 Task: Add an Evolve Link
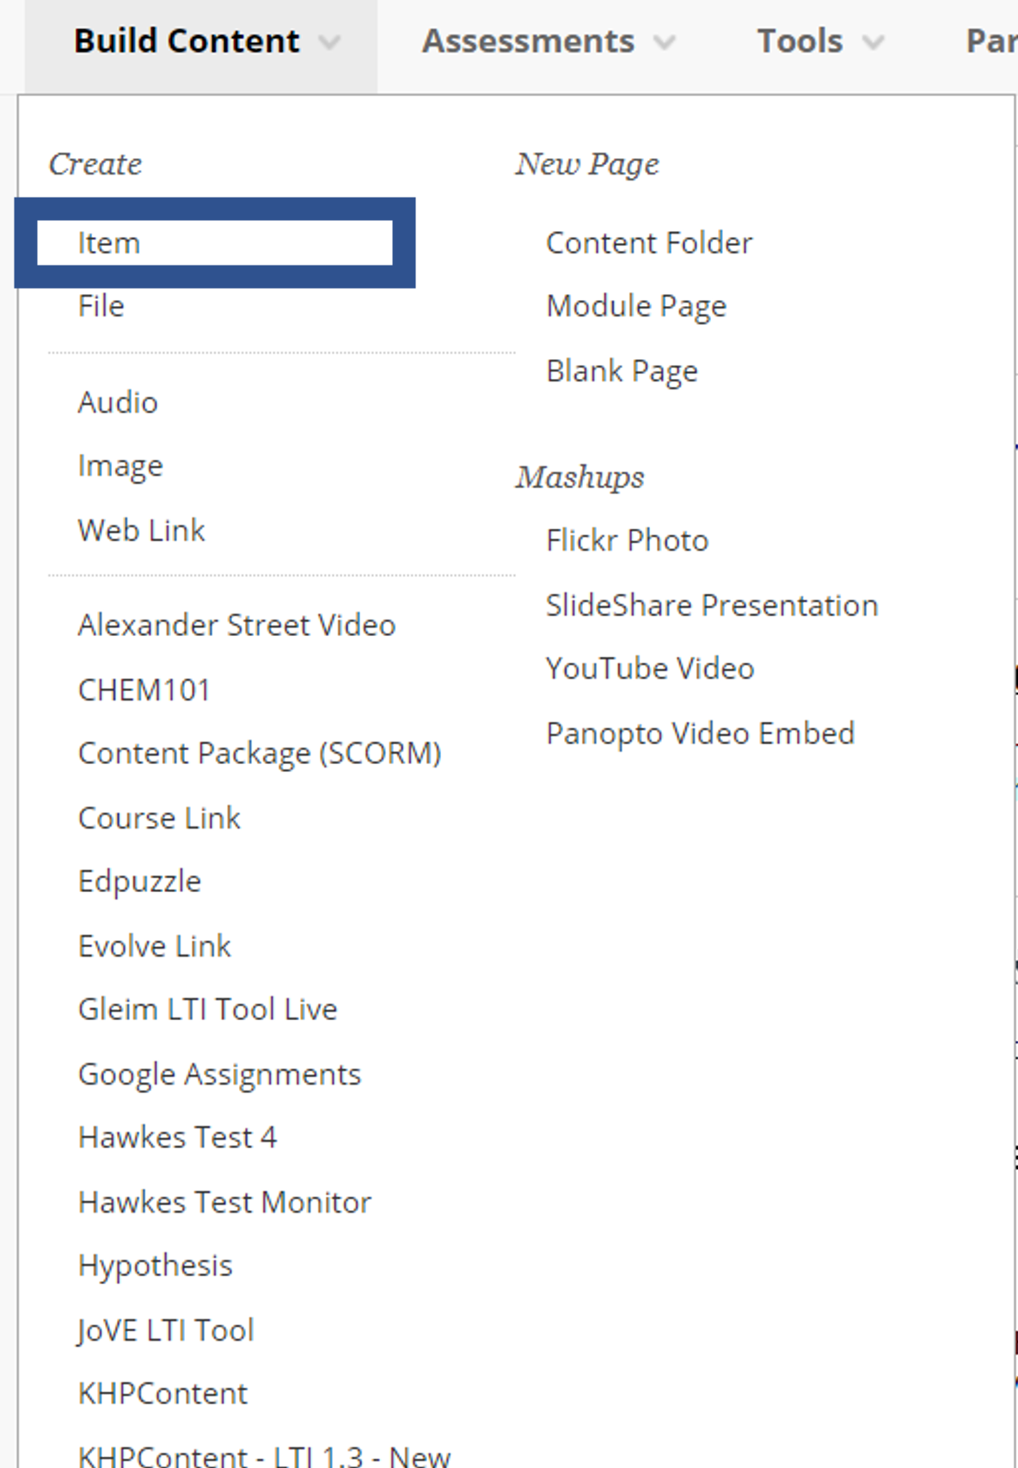point(154,945)
